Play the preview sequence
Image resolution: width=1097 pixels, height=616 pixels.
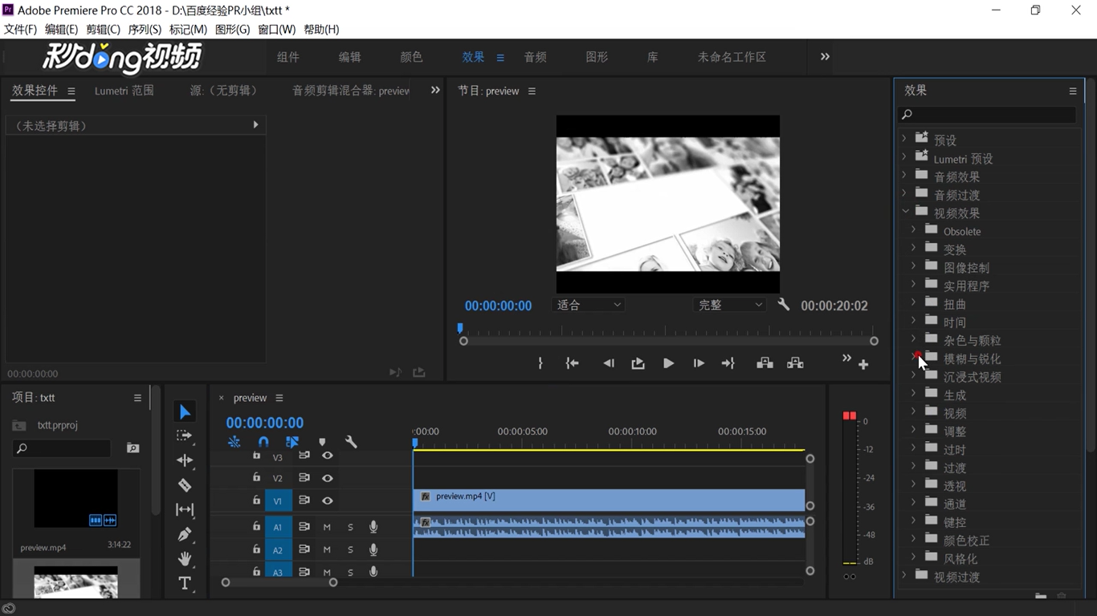(x=668, y=363)
